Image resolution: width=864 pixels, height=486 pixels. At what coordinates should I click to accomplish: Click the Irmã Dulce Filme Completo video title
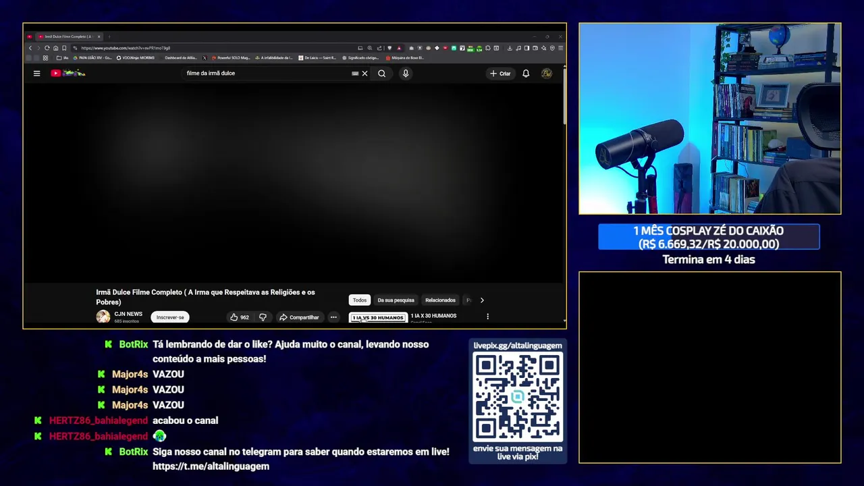205,297
